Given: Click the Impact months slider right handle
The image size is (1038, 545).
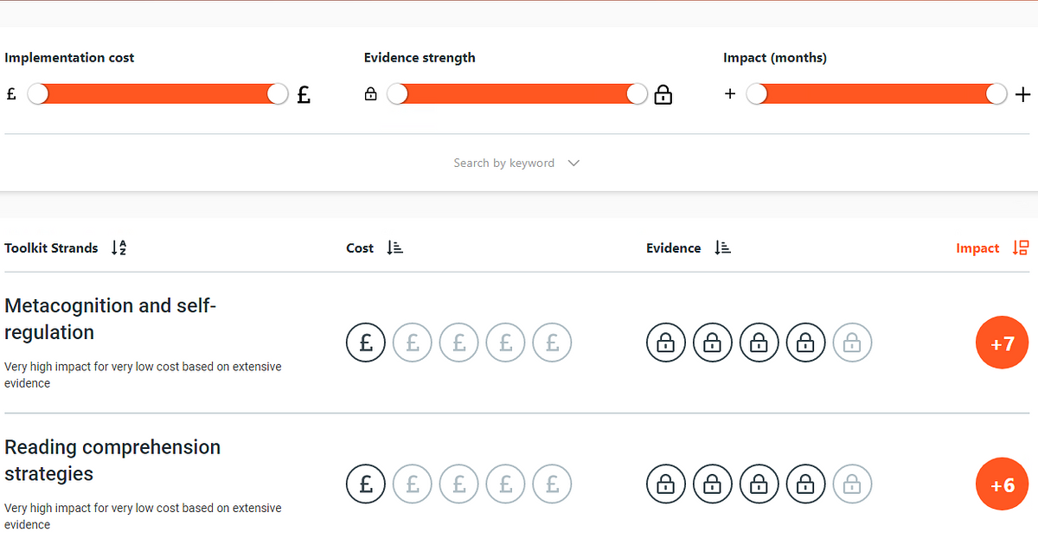Looking at the screenshot, I should pos(996,94).
